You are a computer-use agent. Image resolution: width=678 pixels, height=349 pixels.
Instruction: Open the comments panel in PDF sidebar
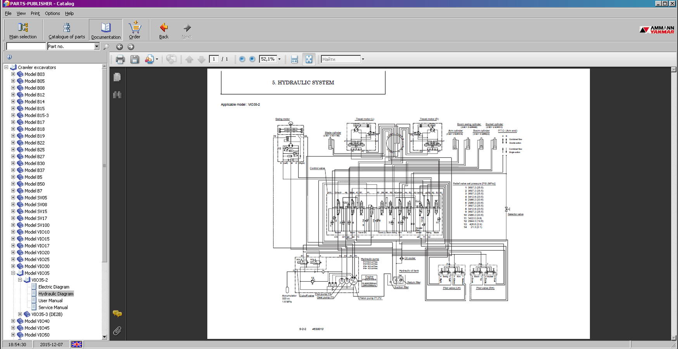point(117,313)
